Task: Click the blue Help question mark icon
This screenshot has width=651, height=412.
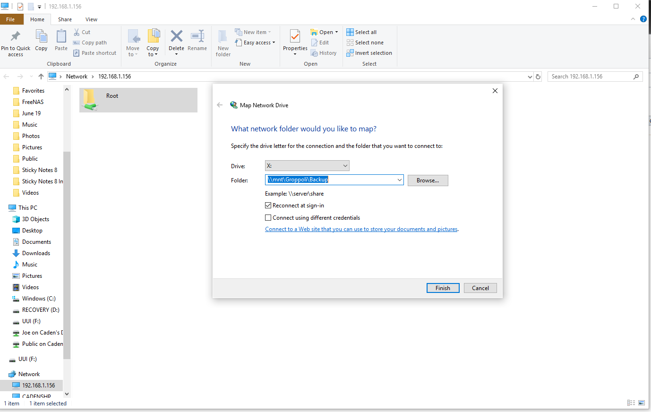Action: click(x=643, y=19)
